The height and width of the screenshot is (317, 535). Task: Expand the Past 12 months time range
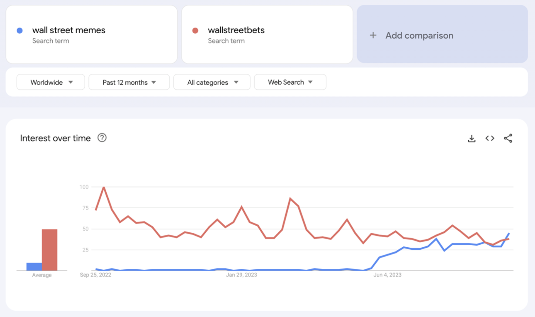[x=129, y=82]
